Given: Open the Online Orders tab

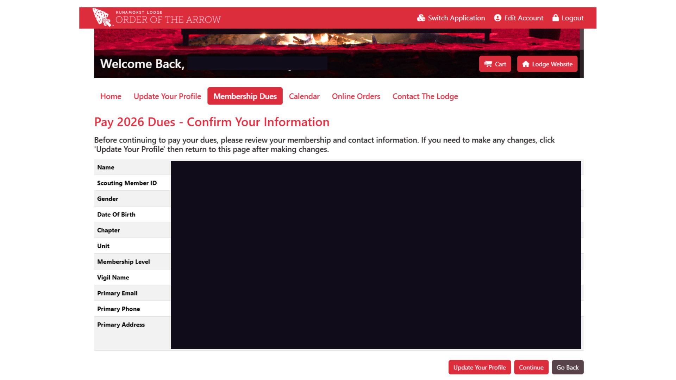Looking at the screenshot, I should [x=356, y=96].
